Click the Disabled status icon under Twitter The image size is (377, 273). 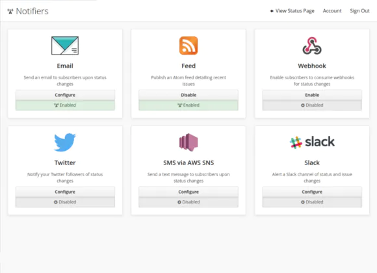click(x=56, y=202)
